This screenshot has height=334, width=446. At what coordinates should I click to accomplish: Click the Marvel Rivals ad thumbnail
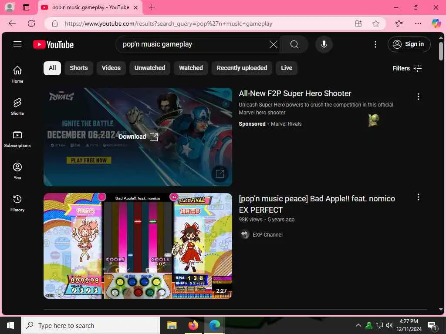click(x=138, y=137)
